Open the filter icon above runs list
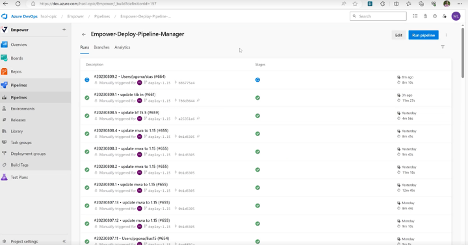468x245 pixels. click(x=443, y=47)
